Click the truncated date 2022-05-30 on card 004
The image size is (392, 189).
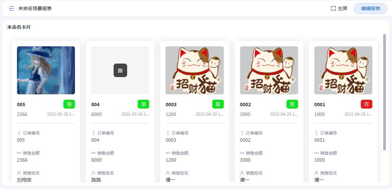pyautogui.click(x=135, y=114)
